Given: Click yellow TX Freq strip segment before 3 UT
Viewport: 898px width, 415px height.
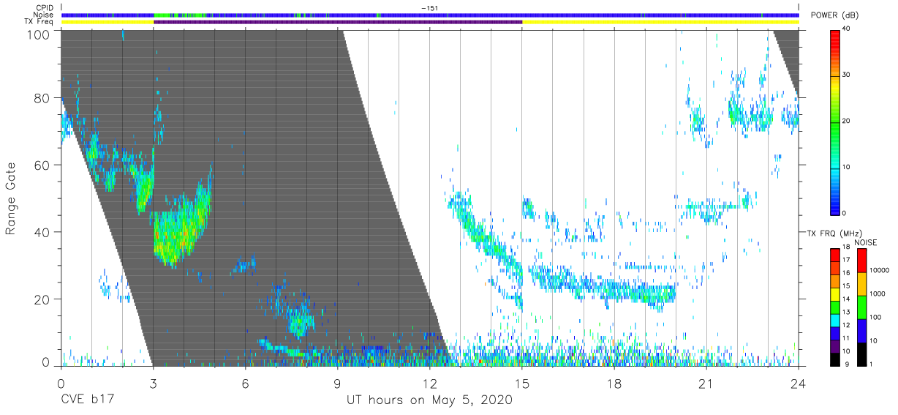Looking at the screenshot, I should coord(107,22).
